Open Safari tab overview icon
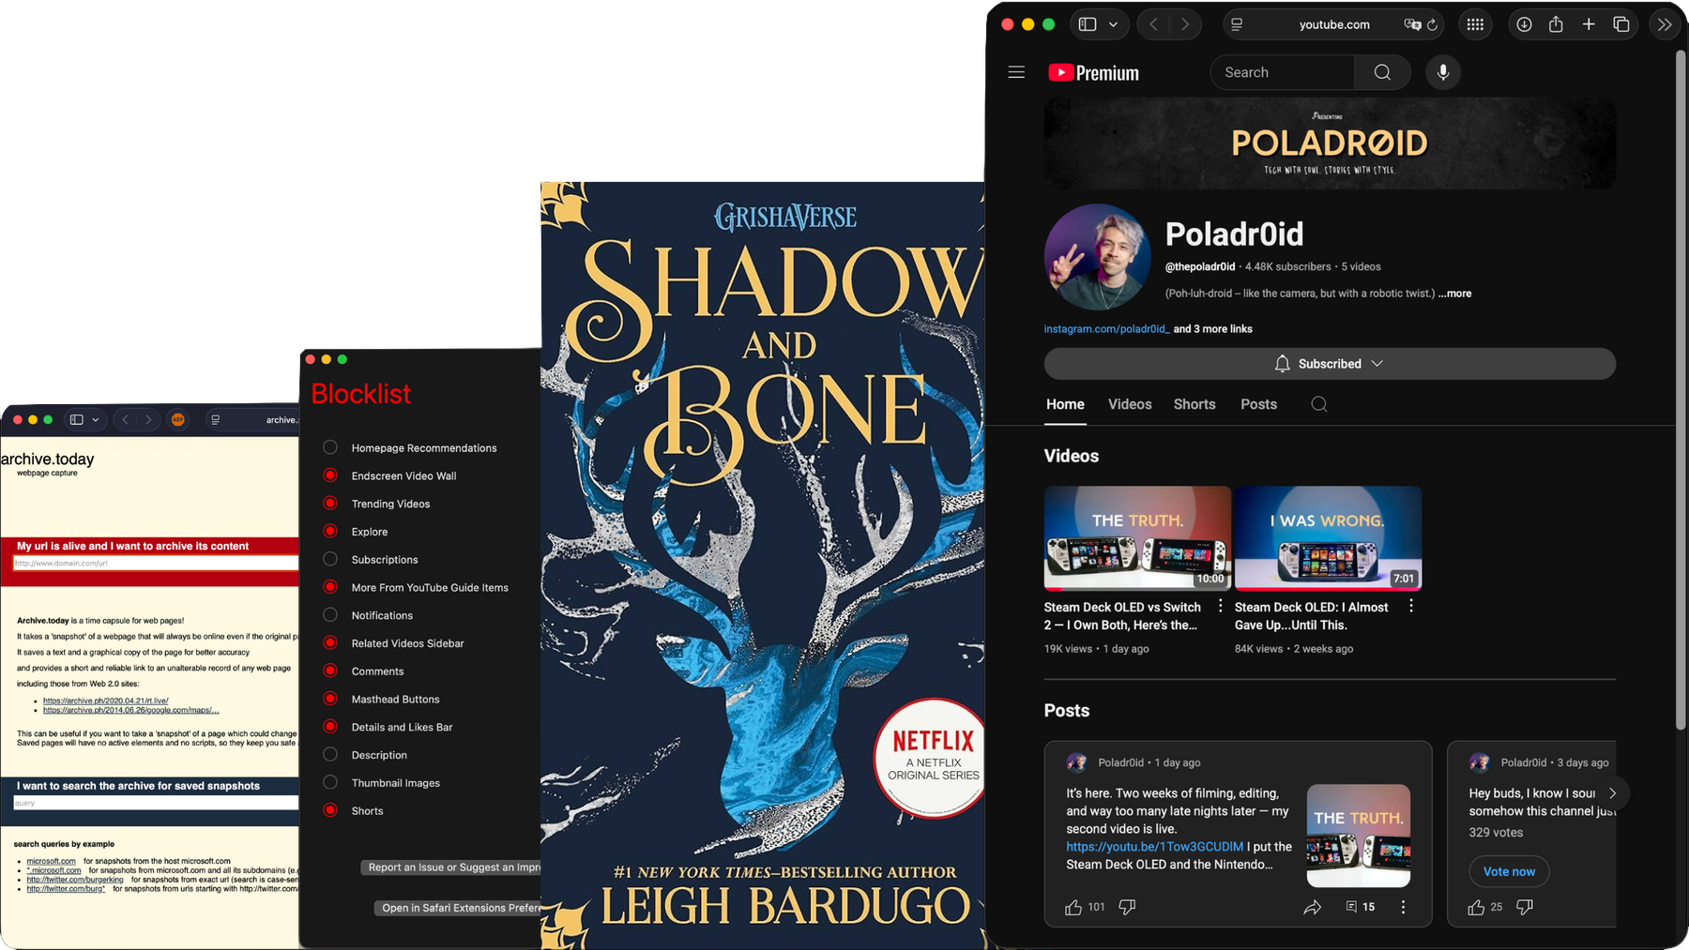The width and height of the screenshot is (1689, 950). pyautogui.click(x=1621, y=24)
